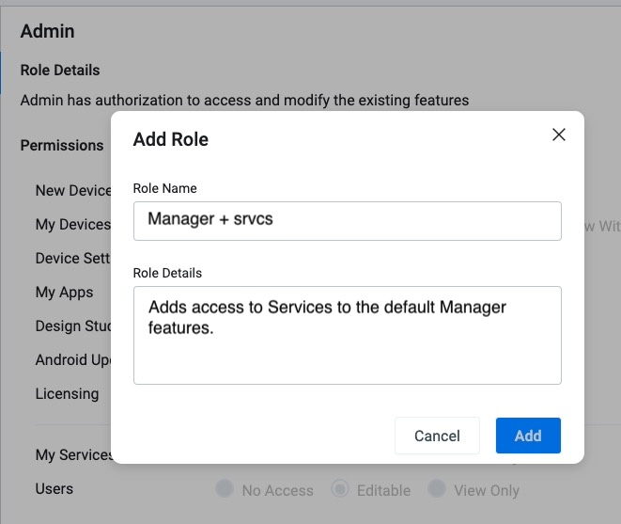Click the Design Studio permission label
The height and width of the screenshot is (524, 621).
(73, 326)
